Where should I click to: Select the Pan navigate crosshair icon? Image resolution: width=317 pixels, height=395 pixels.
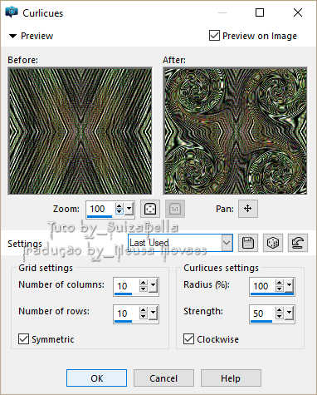tap(248, 209)
